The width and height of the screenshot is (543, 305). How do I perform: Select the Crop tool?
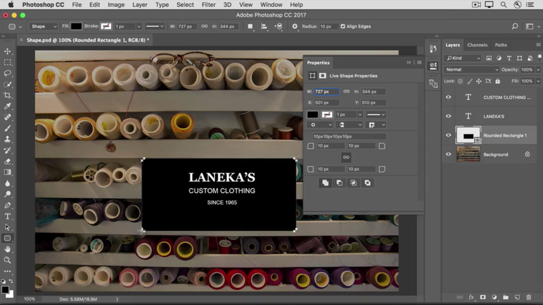click(8, 95)
